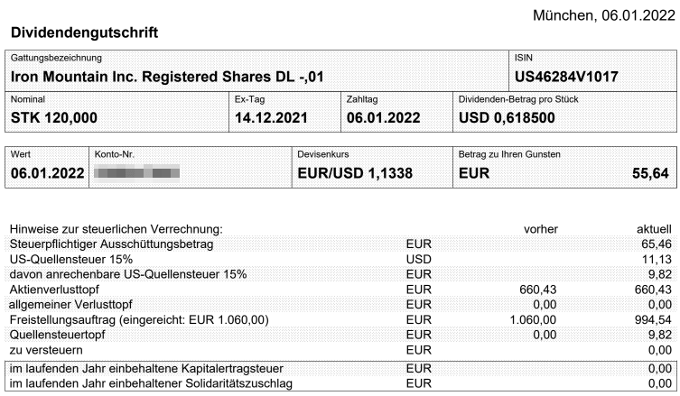Select the Devisenkurs EUR/USD 1,1338
Screen dimensions: 680x396
pyautogui.click(x=355, y=173)
